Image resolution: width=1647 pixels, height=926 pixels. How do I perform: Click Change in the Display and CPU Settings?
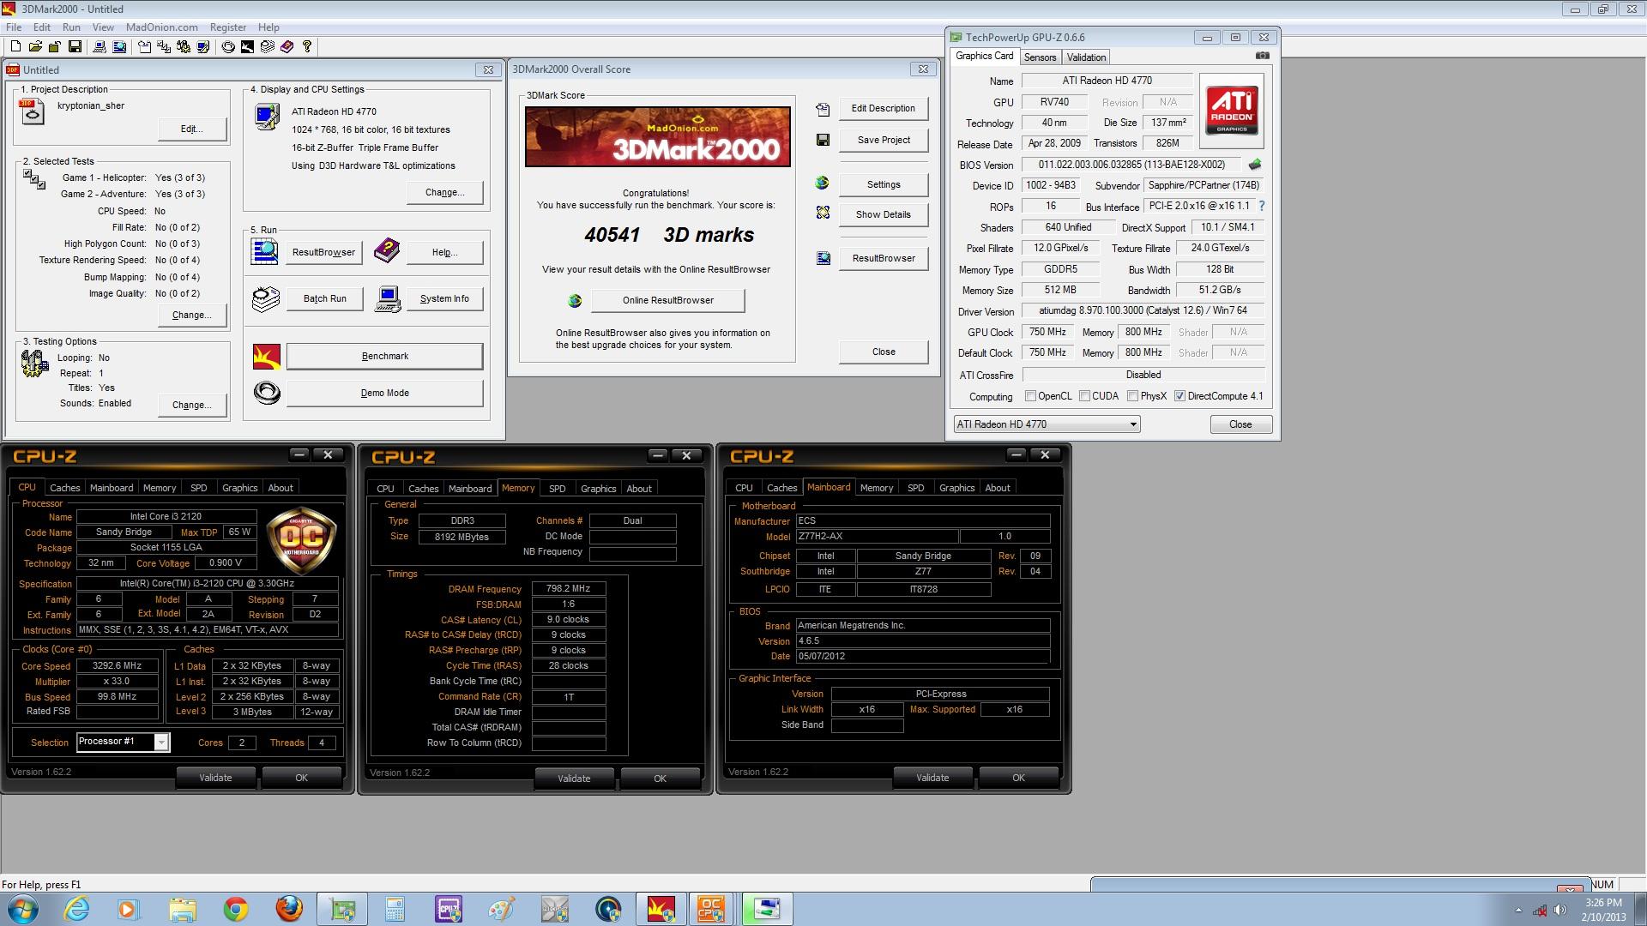444,192
